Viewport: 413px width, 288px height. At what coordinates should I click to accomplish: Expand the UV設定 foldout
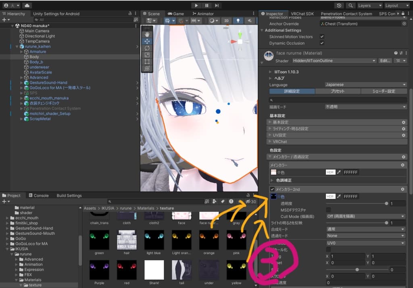337,135
